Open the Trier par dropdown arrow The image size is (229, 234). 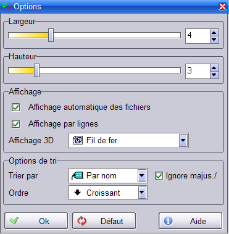pyautogui.click(x=142, y=176)
